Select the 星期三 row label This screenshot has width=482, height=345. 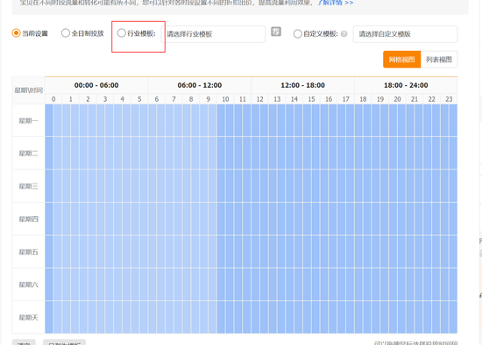point(29,186)
